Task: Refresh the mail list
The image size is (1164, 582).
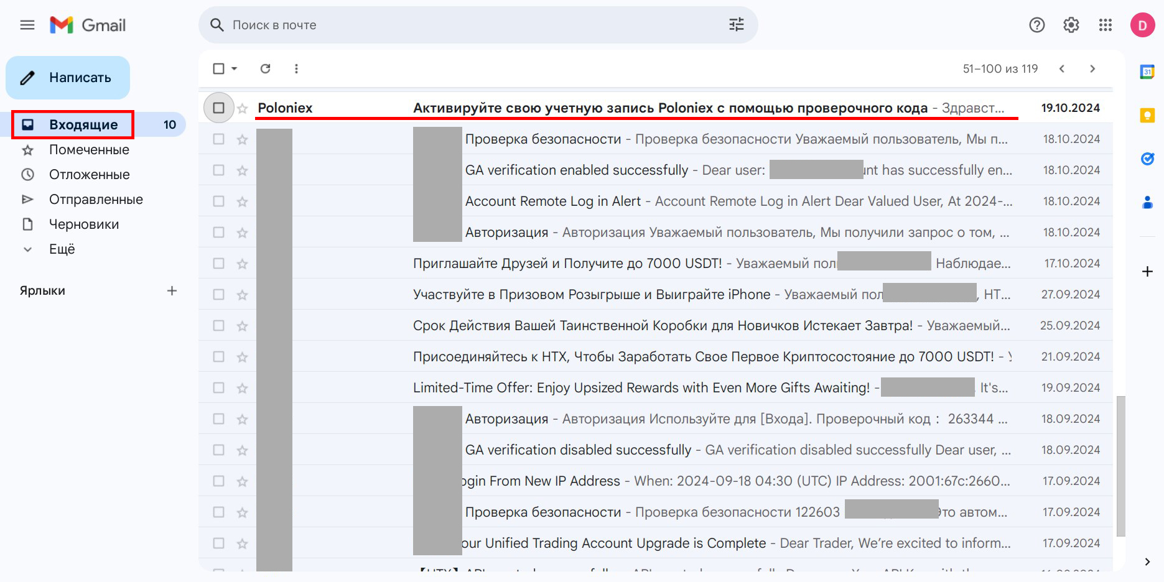Action: coord(266,68)
